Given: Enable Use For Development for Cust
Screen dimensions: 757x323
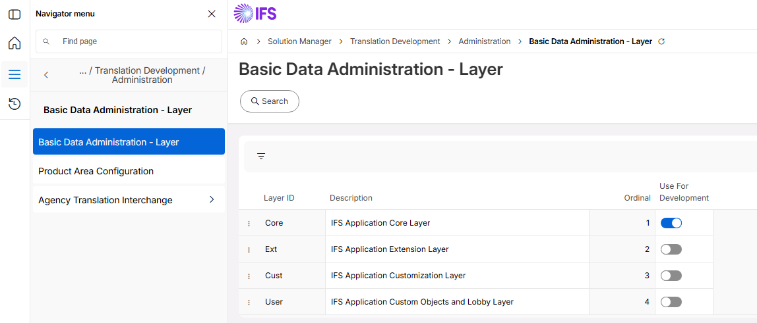Looking at the screenshot, I should click(671, 276).
